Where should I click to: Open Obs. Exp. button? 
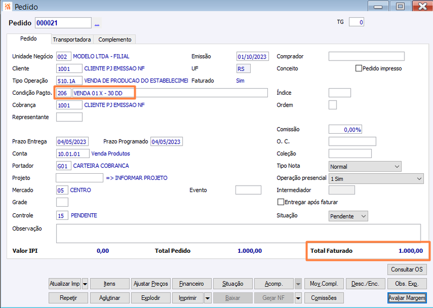tap(407, 284)
